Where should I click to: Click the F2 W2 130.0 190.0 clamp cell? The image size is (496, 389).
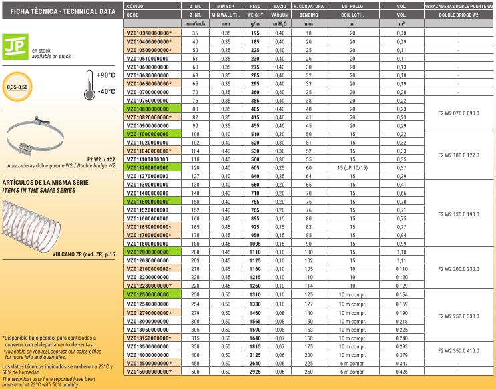pos(459,214)
